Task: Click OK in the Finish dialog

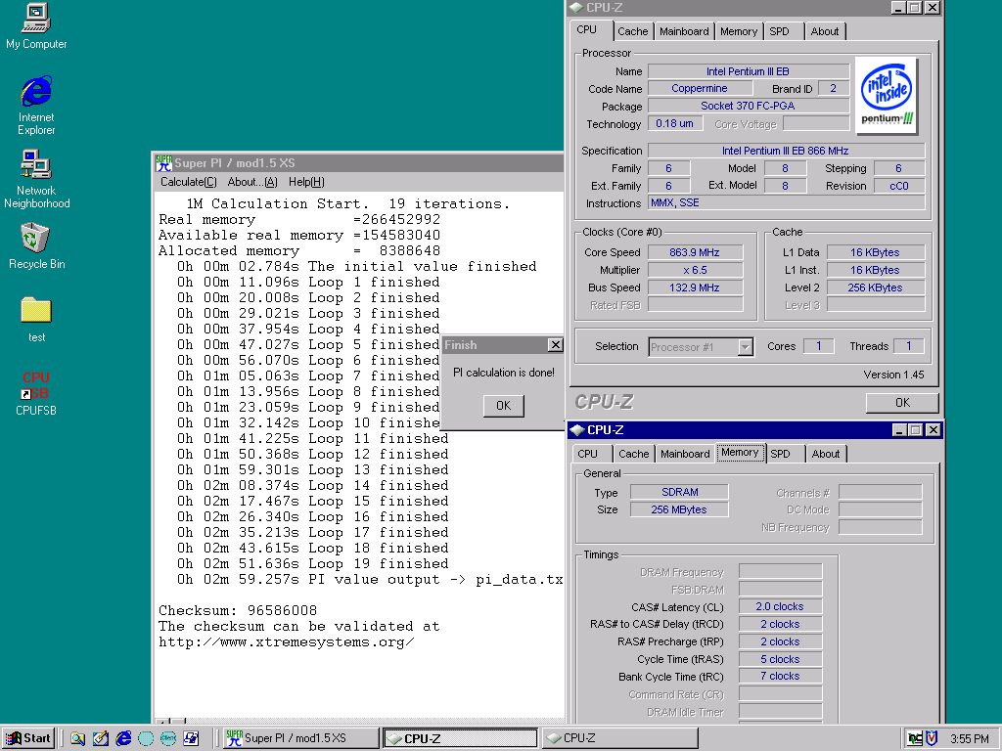Action: click(x=504, y=406)
